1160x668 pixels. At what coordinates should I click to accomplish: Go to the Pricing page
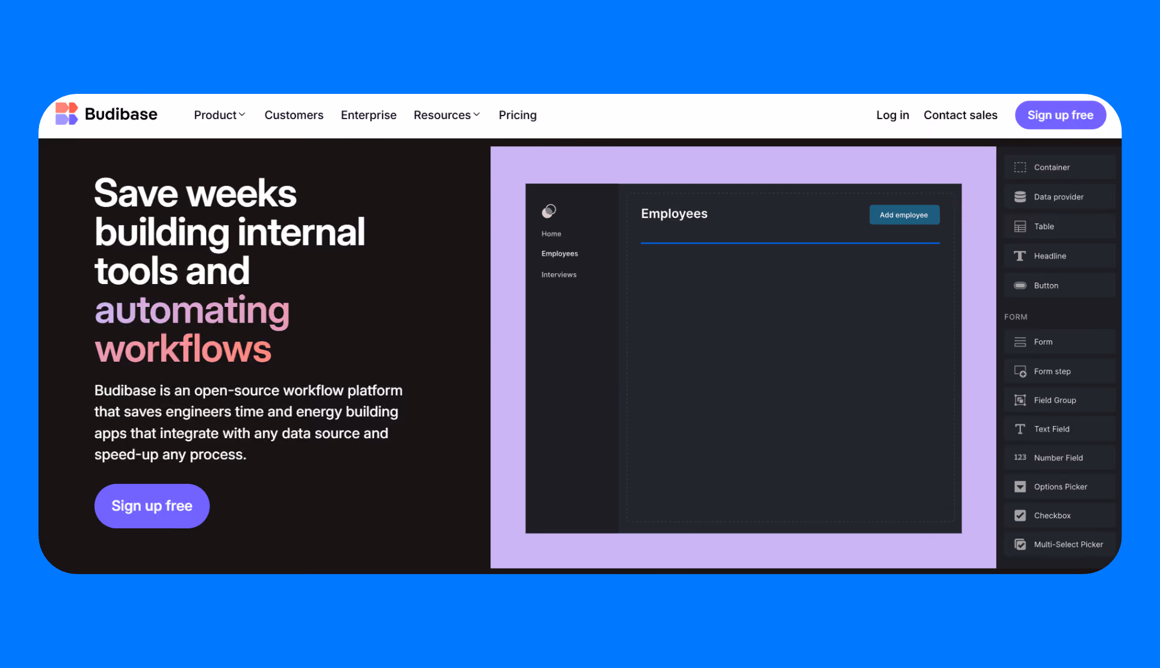517,115
